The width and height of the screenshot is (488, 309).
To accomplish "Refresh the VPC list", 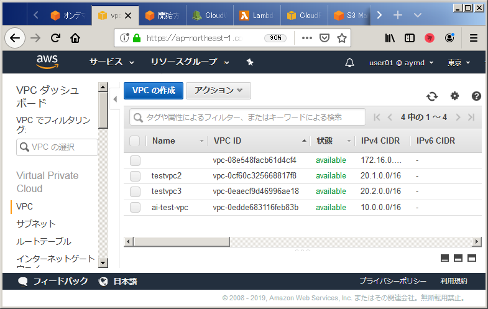I will tap(432, 96).
